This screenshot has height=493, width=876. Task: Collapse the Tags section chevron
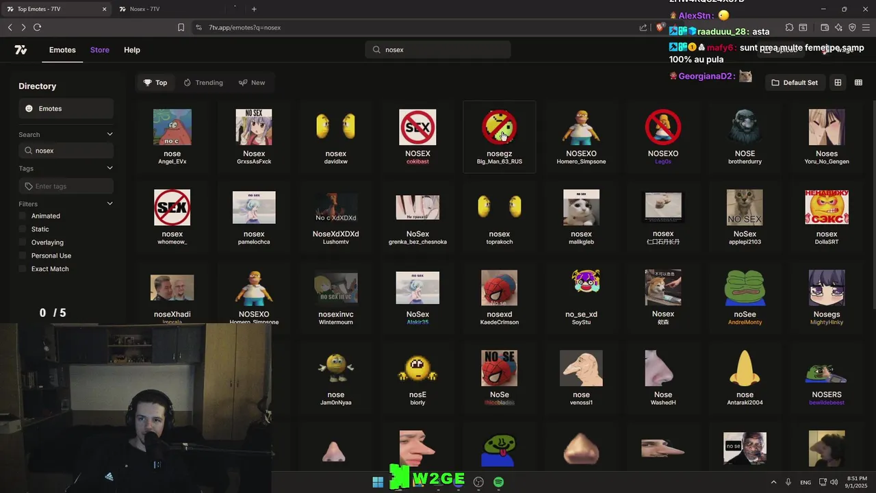tap(109, 168)
